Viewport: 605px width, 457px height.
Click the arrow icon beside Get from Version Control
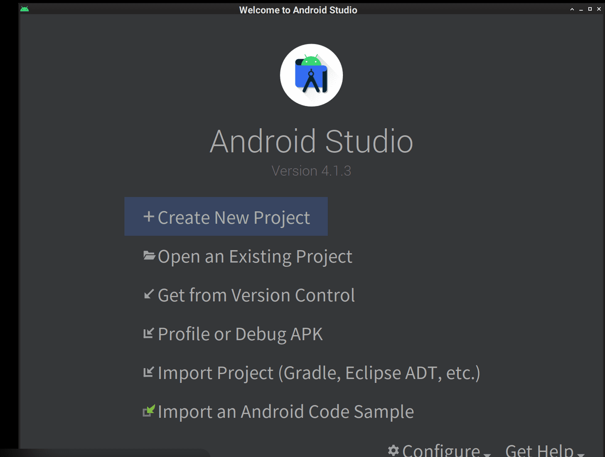[x=149, y=294]
